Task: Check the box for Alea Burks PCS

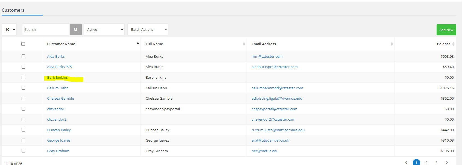Action: click(23, 67)
